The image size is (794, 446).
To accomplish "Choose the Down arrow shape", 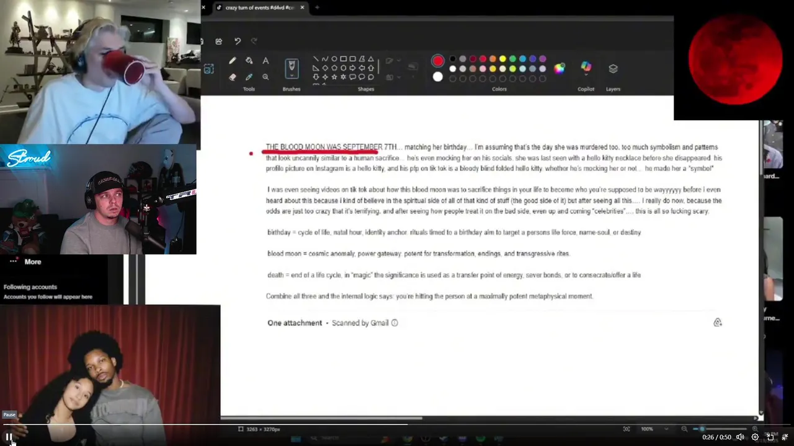I will (x=316, y=77).
